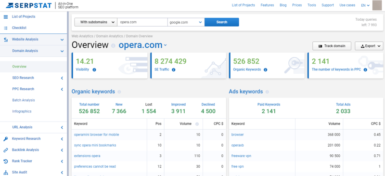Viewport: 385px width, 176px height.
Task: Click ads keyword 'operaxb'
Action: [238, 146]
